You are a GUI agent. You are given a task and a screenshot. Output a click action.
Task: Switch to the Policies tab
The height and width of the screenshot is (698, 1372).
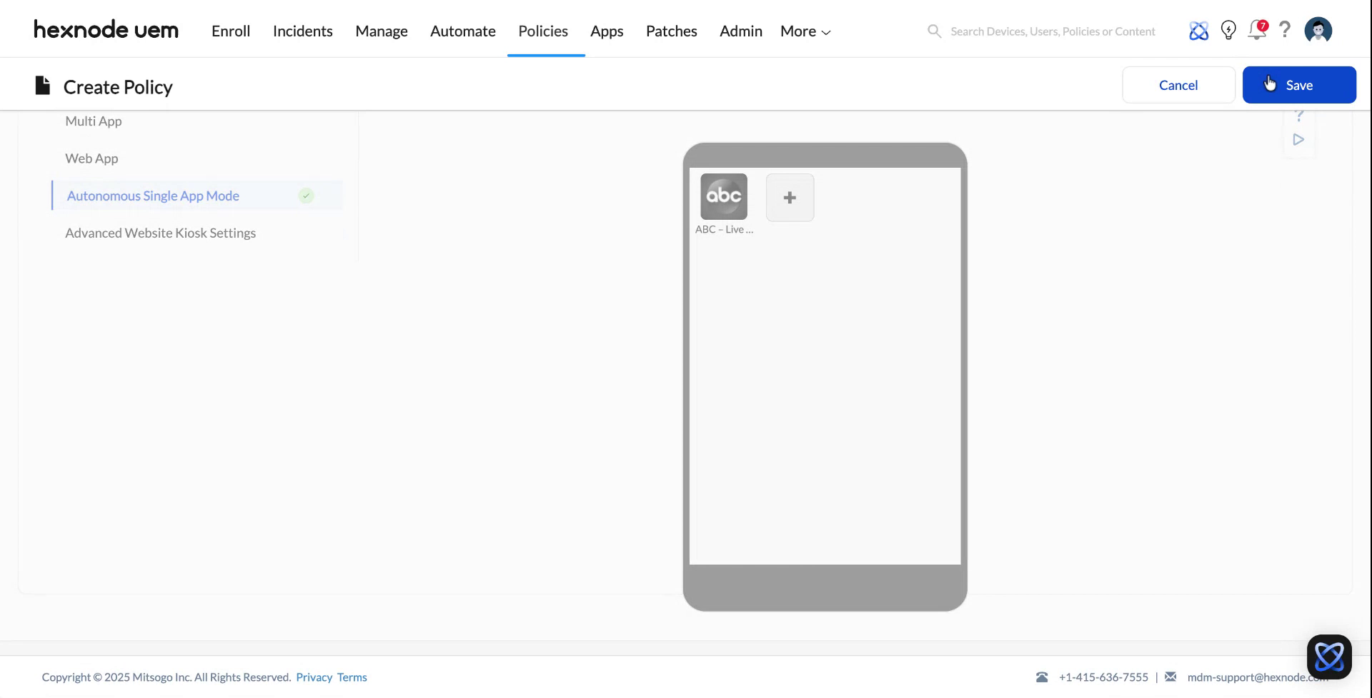543,31
